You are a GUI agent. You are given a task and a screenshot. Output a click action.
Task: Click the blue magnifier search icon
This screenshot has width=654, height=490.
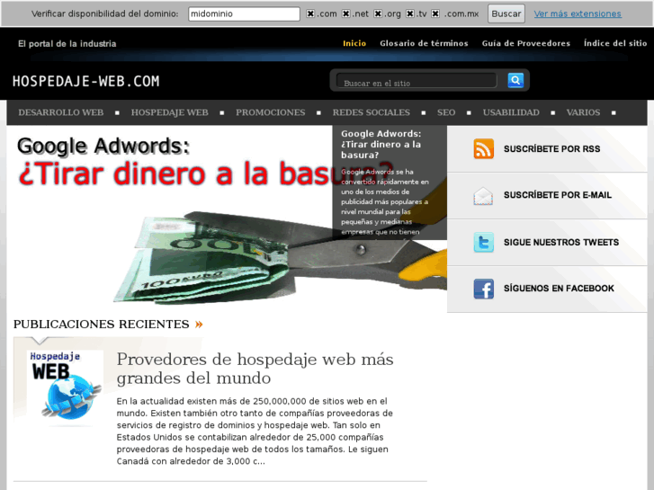click(515, 80)
